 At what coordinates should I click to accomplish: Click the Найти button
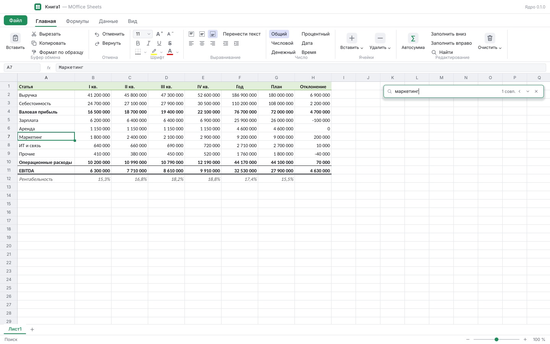(x=442, y=52)
